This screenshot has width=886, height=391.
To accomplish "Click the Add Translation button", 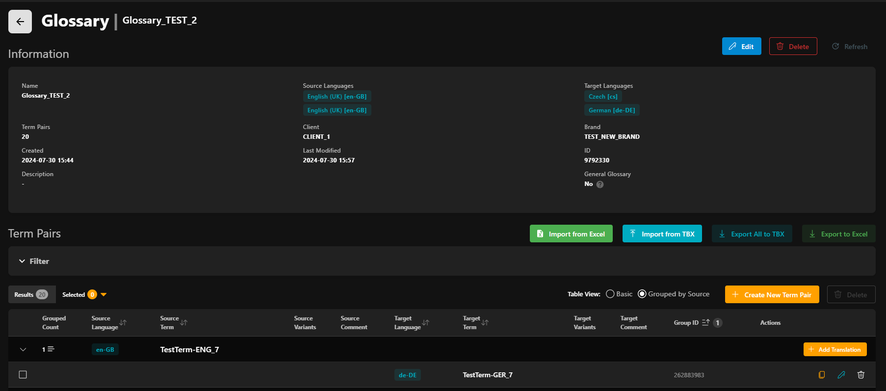I will point(834,350).
